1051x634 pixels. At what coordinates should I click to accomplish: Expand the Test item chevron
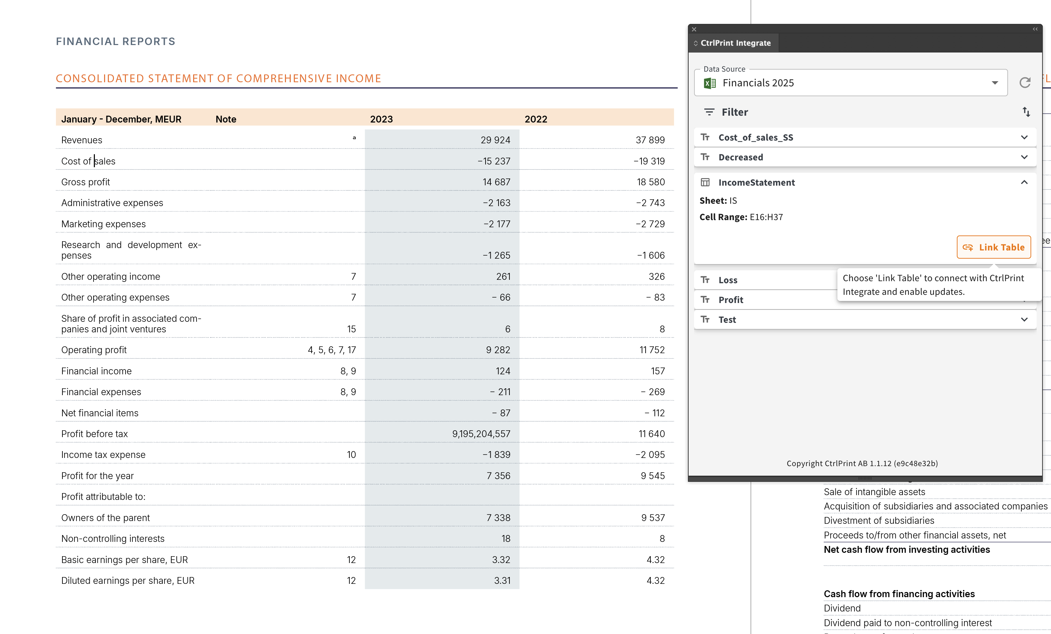point(1024,320)
